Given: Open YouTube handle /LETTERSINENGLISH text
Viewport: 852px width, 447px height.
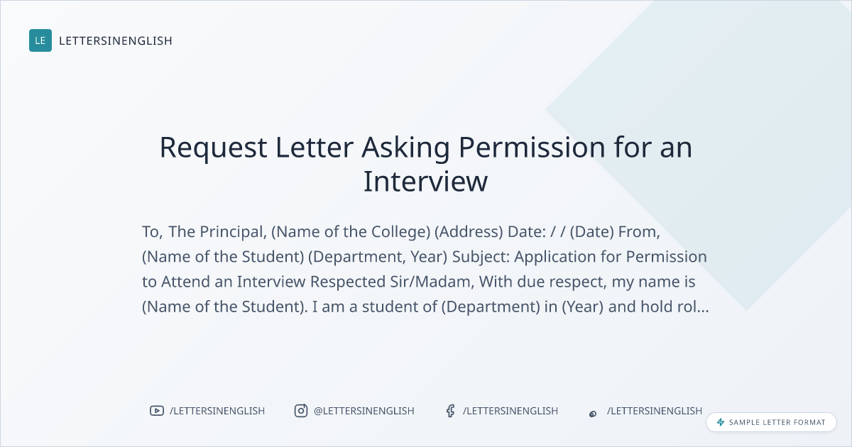Looking at the screenshot, I should tap(217, 411).
